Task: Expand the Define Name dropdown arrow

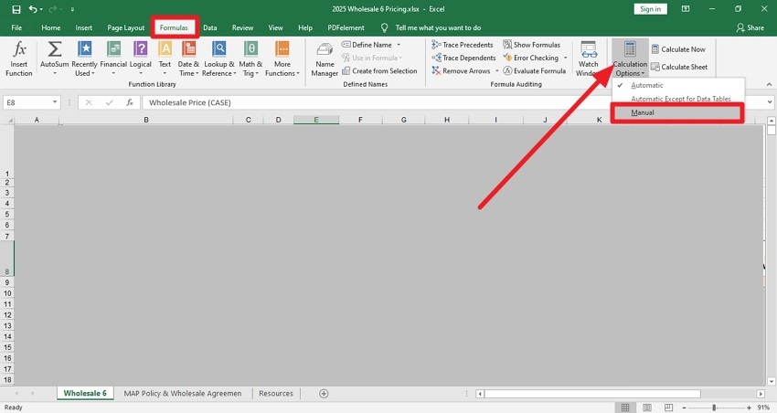Action: click(399, 45)
